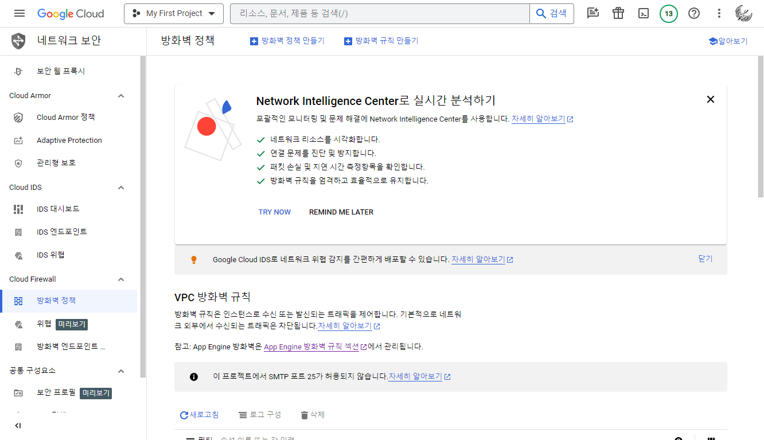Open the Gemini AI assistant icon
The width and height of the screenshot is (764, 440).
pos(593,13)
